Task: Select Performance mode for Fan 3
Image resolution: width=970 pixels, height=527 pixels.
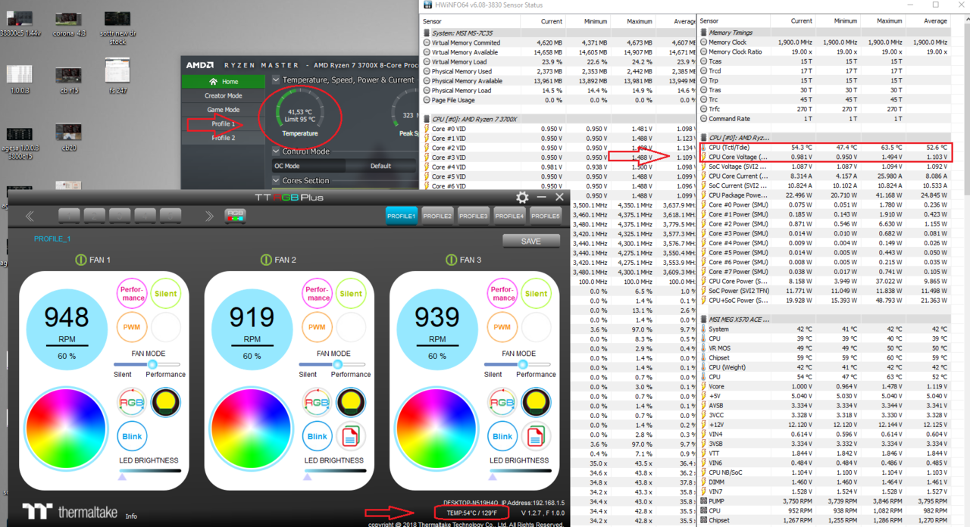Action: pyautogui.click(x=502, y=293)
